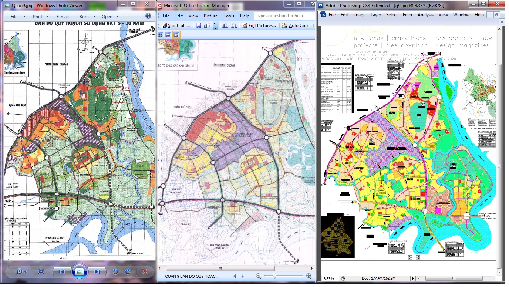Click the Save icon in Picture Manager

coord(199,26)
